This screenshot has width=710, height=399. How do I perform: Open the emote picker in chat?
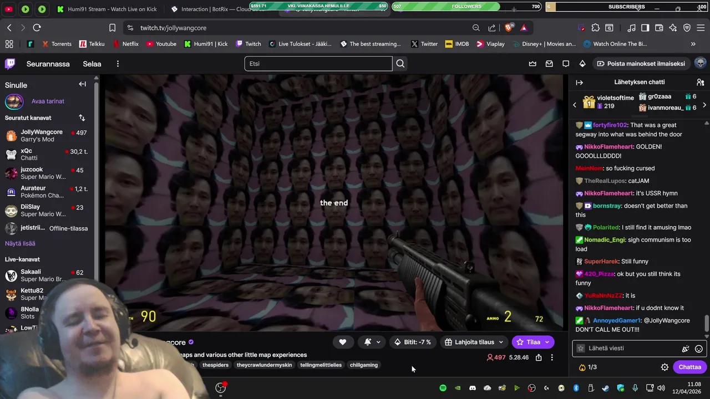[699, 349]
